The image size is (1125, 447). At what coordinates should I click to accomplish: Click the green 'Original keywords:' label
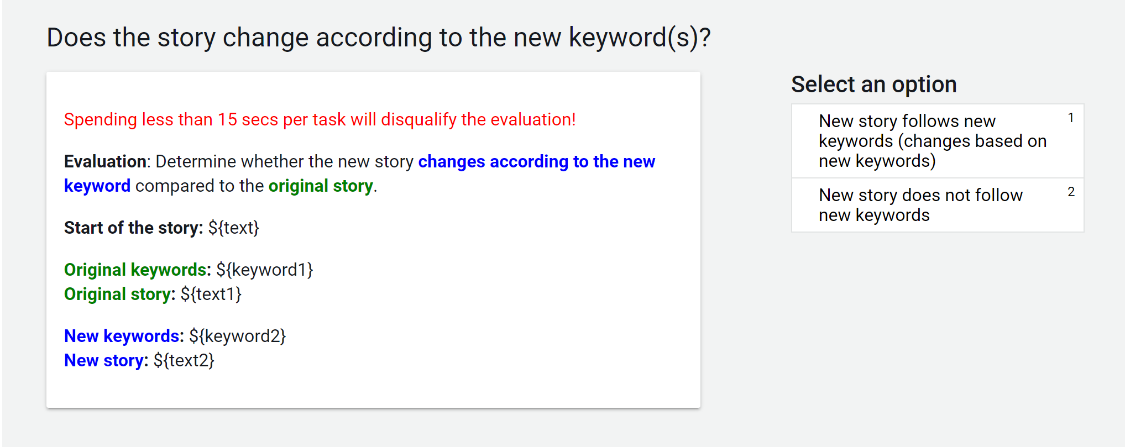coord(138,270)
